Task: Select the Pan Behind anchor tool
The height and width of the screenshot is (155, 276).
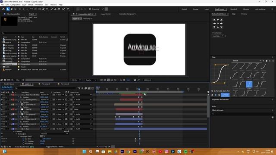Action: click(35, 9)
